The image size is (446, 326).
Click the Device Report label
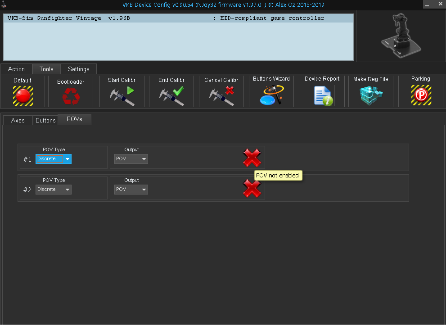(322, 79)
